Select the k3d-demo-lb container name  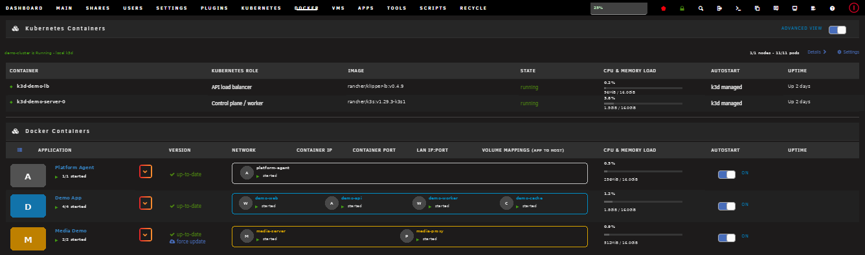pyautogui.click(x=34, y=86)
